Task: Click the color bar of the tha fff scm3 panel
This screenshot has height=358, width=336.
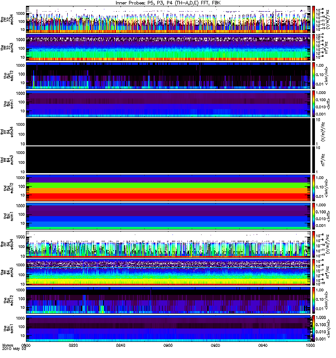Action: click(x=314, y=47)
